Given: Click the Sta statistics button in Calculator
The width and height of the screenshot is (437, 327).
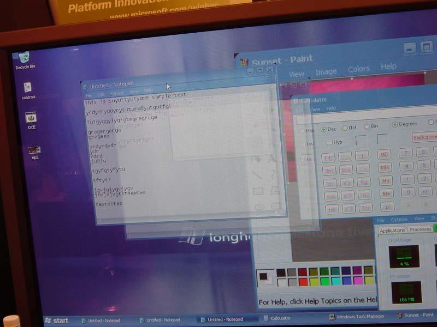Looking at the screenshot, I should [307, 159].
